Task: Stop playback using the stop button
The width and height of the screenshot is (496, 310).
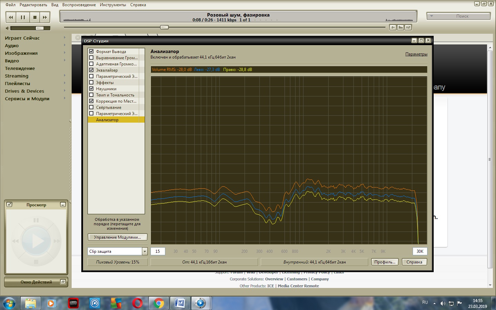Action: [35, 17]
